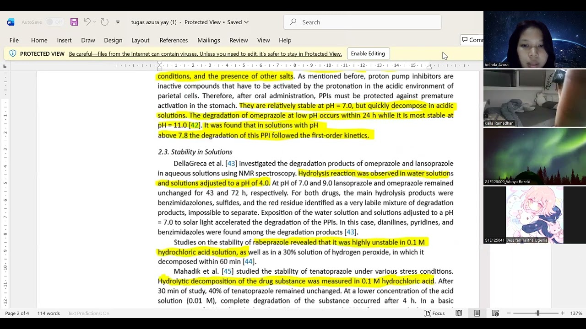Screen dimensions: 586x329
Task: Toggle the AutoSave switch
Action: [54, 22]
